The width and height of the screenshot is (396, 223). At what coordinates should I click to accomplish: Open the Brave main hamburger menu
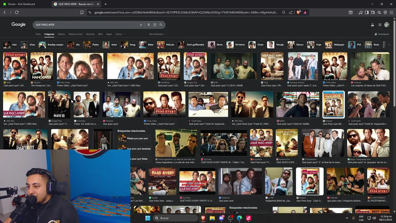[x=391, y=12]
